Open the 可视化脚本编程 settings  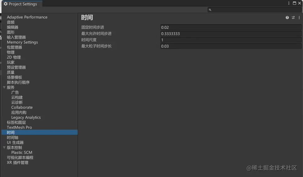coord(20,157)
